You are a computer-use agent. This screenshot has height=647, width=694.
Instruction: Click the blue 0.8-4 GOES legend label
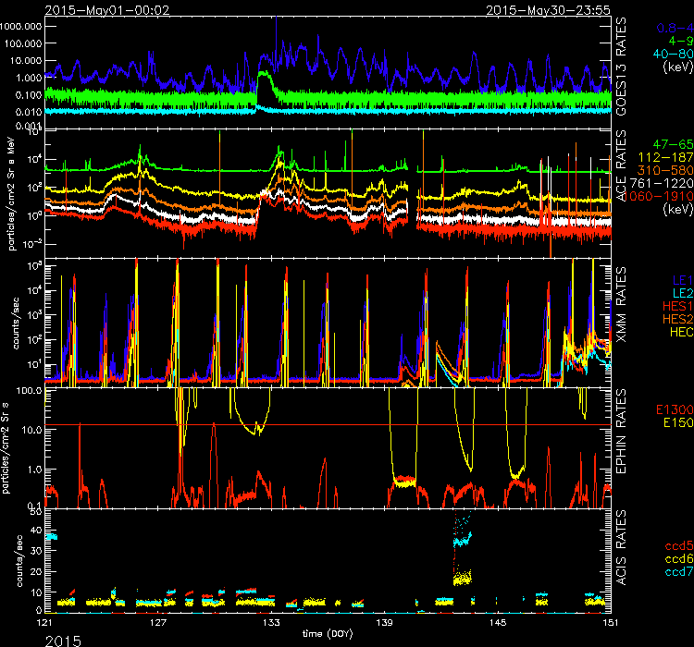click(672, 28)
